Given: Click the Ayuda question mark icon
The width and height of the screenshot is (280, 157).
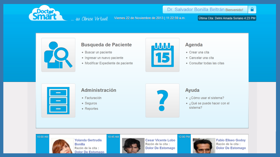Looking at the screenshot, I should 162,100.
